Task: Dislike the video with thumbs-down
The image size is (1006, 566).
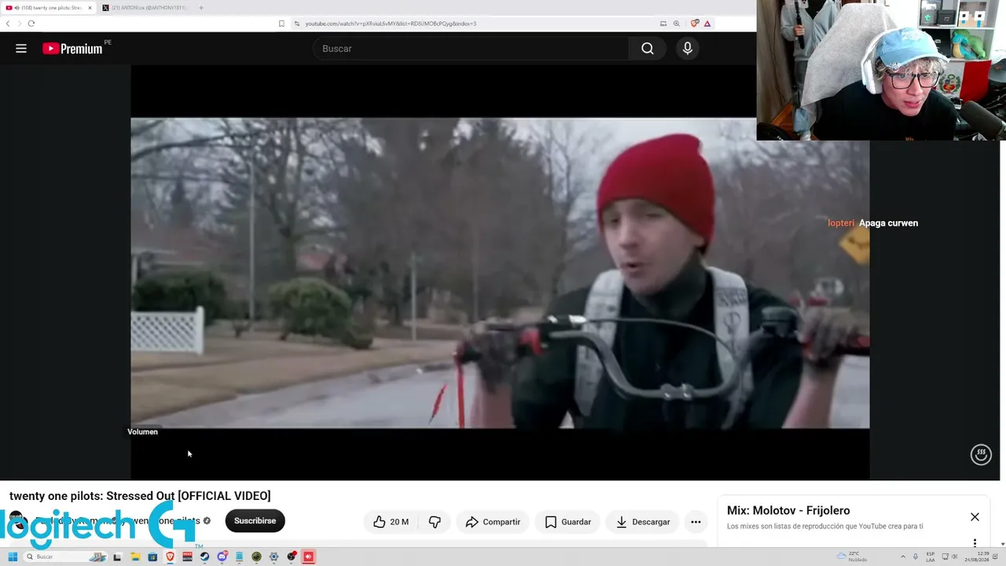Action: pyautogui.click(x=435, y=521)
